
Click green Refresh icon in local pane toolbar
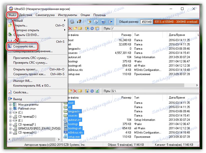point(97,91)
